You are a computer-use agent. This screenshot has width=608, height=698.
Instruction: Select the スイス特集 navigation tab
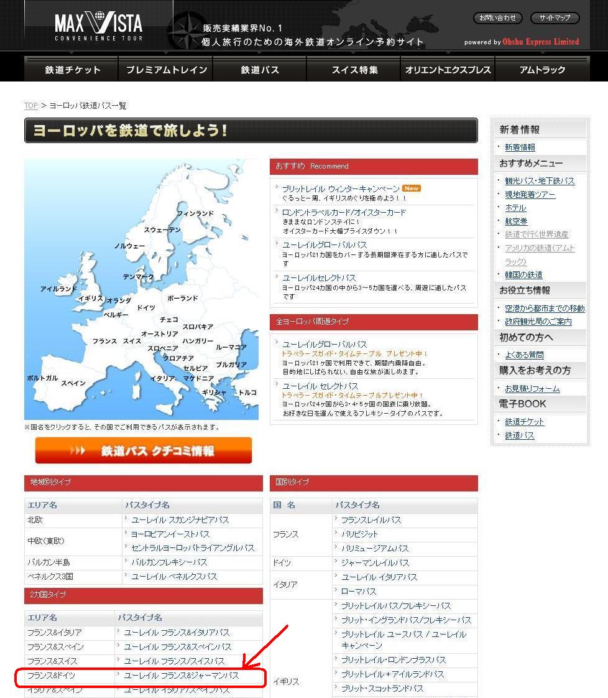pyautogui.click(x=354, y=70)
